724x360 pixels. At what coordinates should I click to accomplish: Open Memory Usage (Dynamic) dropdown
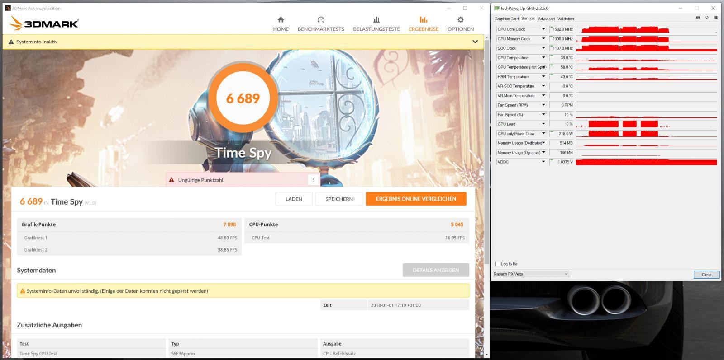coord(543,153)
